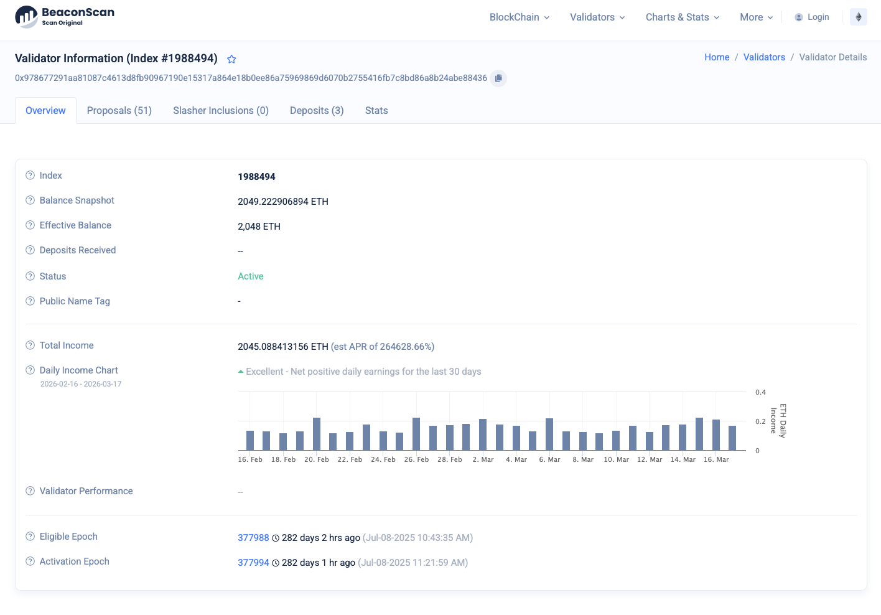Open epoch 377988 link
Image resolution: width=881 pixels, height=615 pixels.
point(253,538)
